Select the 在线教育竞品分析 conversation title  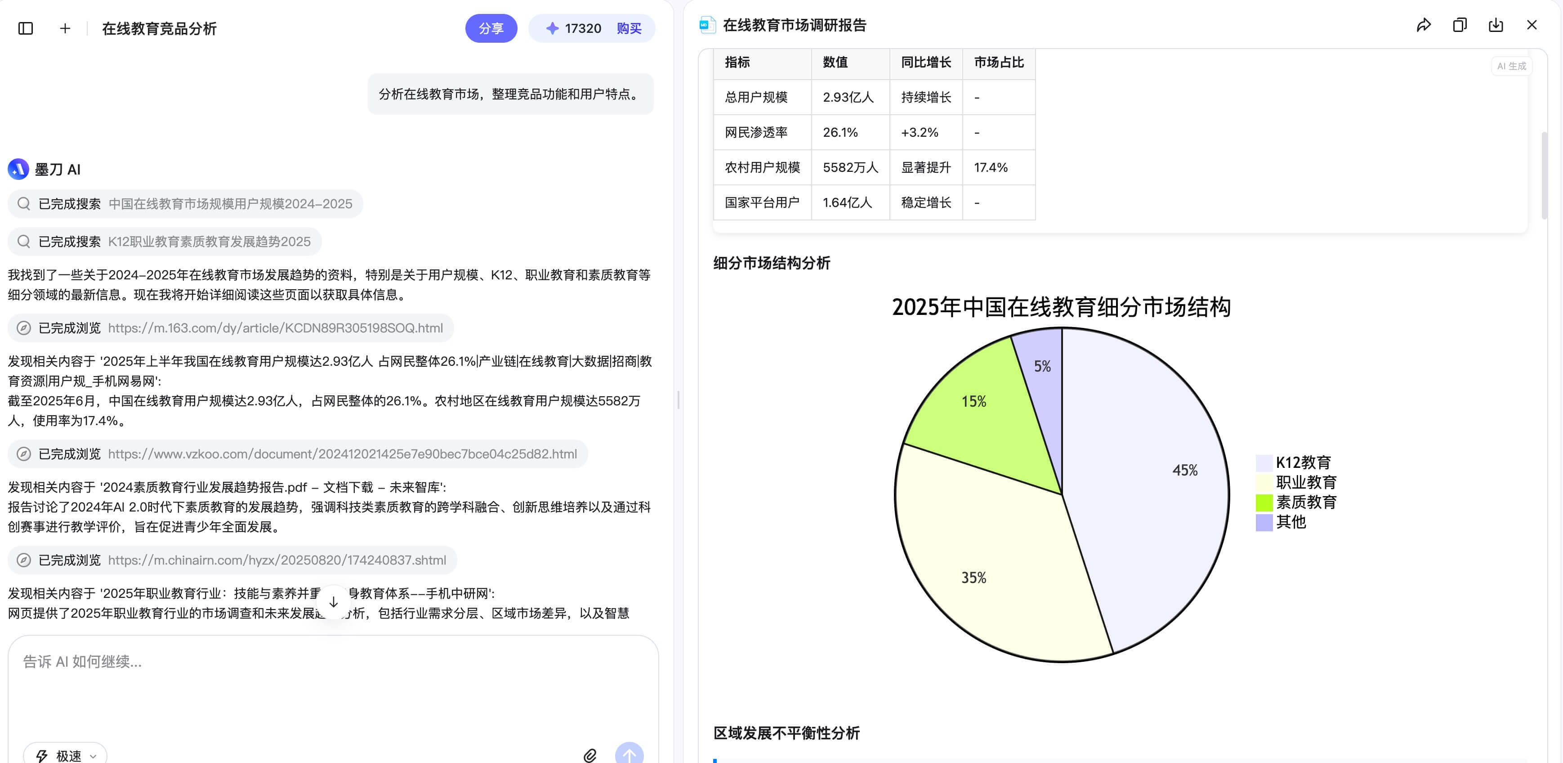pos(160,28)
